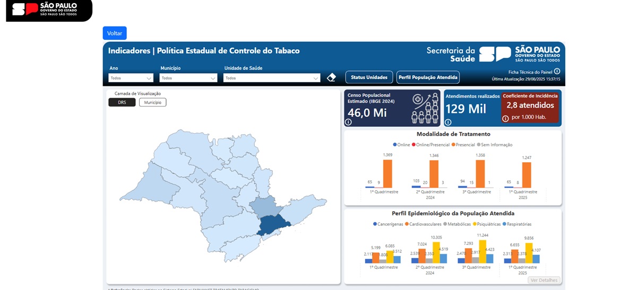Switch map layer to Município
637x290 pixels.
(x=152, y=102)
